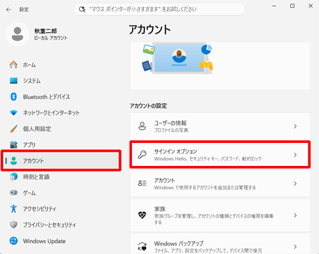This screenshot has width=319, height=254.
Task: Close the settings window
Action: click(311, 6)
